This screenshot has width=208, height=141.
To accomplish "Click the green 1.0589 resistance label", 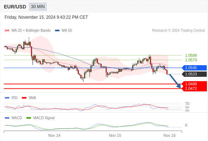I will coord(191,55).
